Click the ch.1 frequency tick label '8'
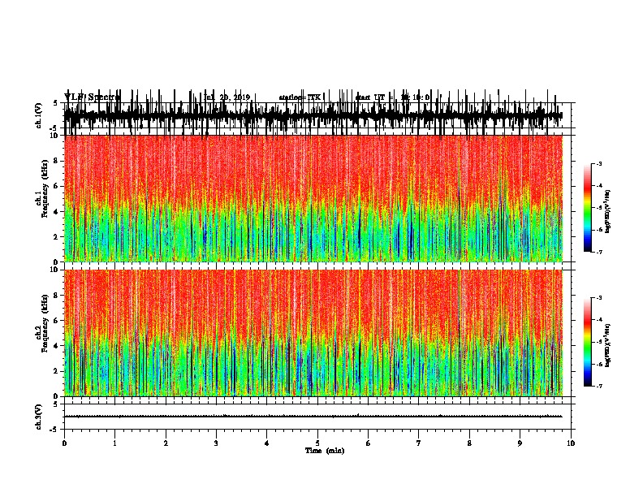 (x=57, y=161)
